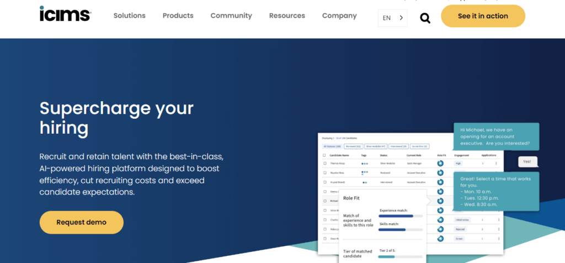Select the Interviewed filter tab

398,146
